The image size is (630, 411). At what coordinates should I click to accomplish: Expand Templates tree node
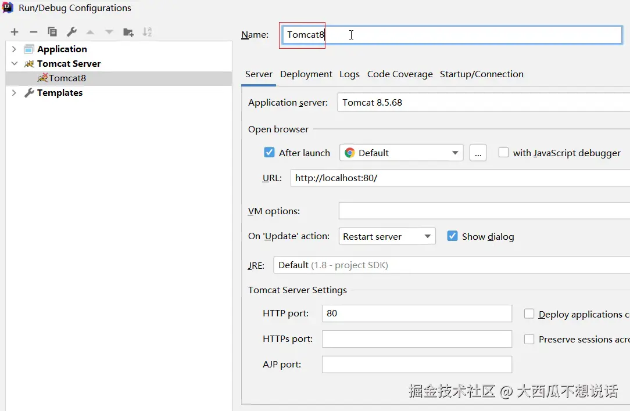tap(14, 93)
